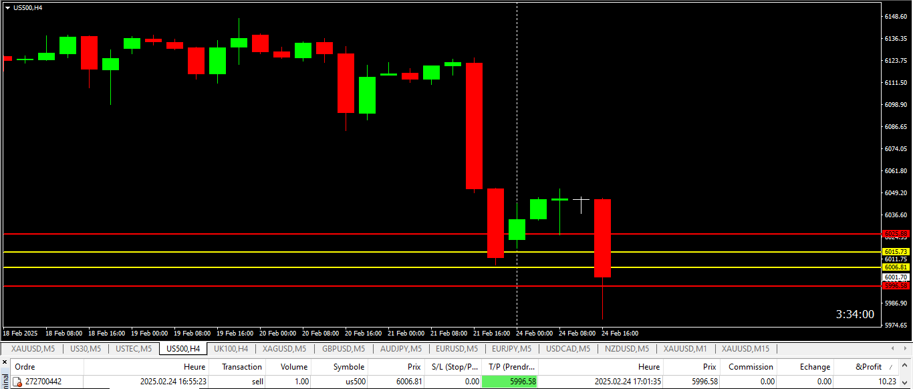Select the USTEC,M5 chart tab
The image size is (913, 389).
tap(133, 348)
